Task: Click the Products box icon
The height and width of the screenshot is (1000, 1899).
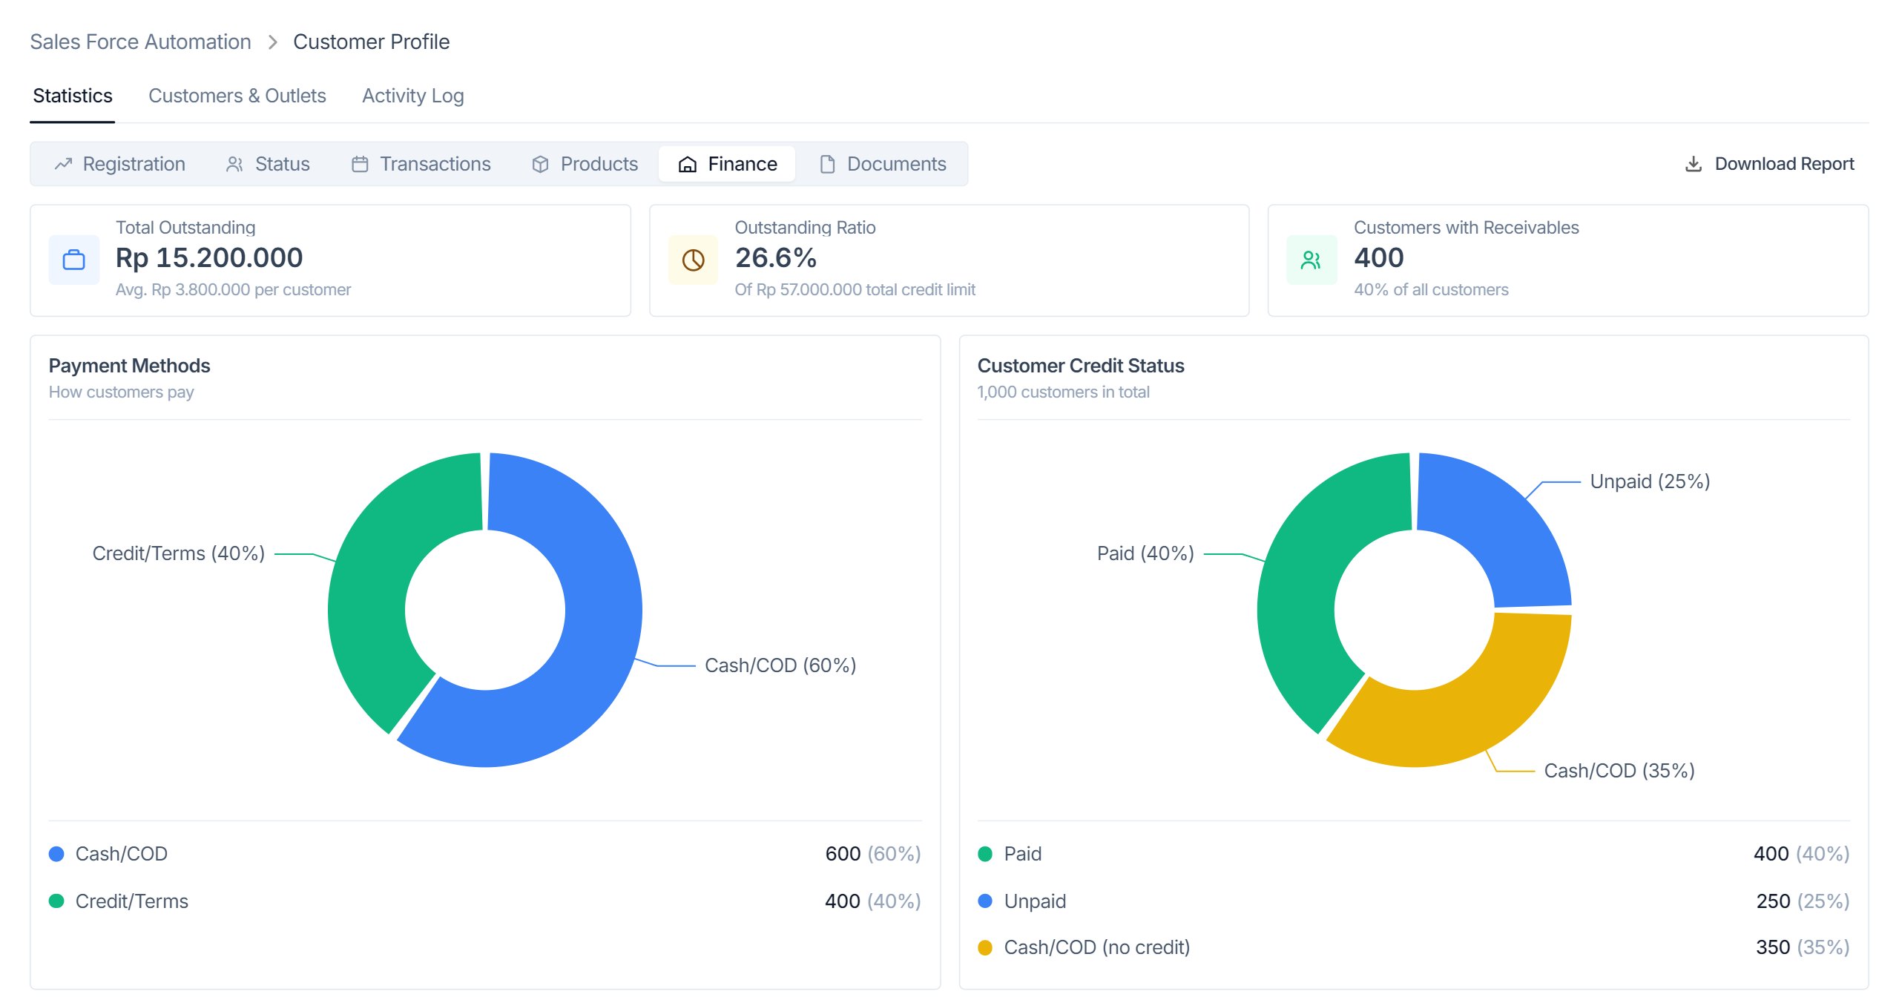Action: pos(541,164)
